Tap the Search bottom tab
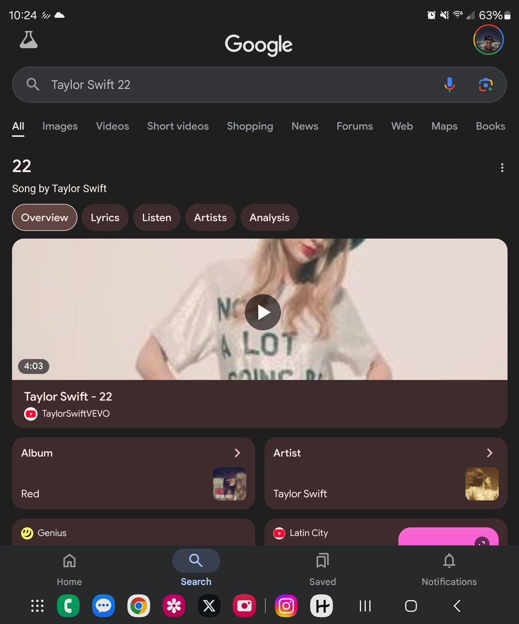This screenshot has height=624, width=519. click(x=196, y=569)
